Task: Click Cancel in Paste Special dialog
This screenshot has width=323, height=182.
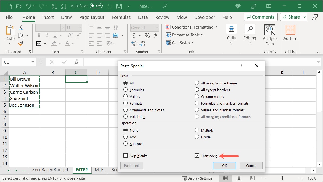Action: tap(251, 166)
